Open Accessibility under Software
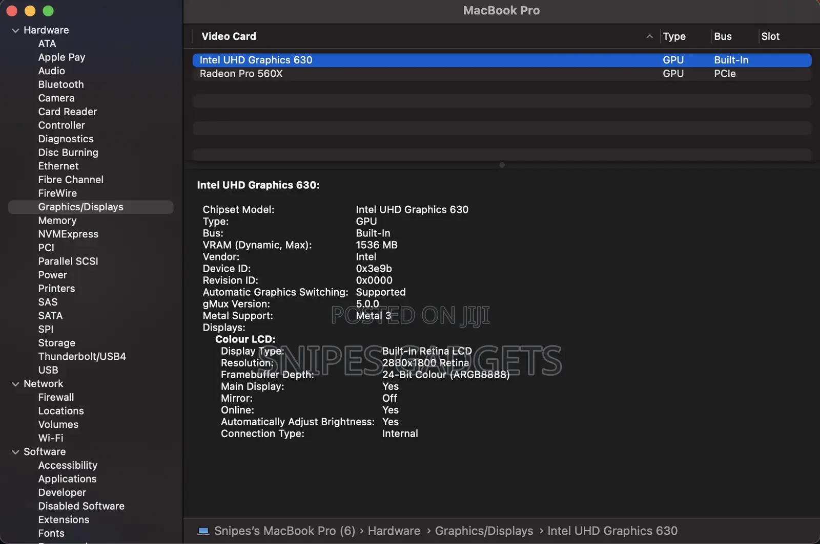Screen dimensions: 820x544 click(68, 465)
